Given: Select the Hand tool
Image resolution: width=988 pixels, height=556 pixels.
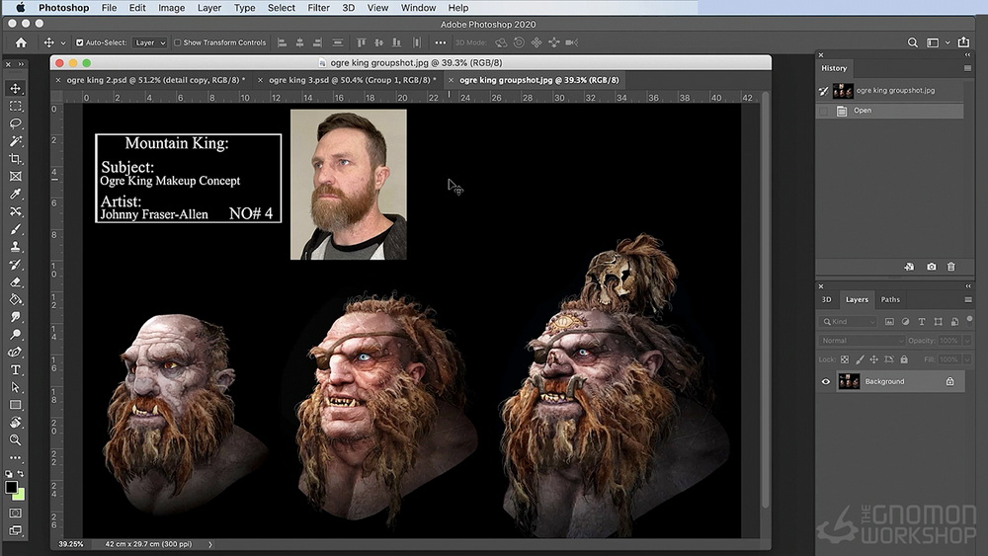Looking at the screenshot, I should tap(16, 423).
